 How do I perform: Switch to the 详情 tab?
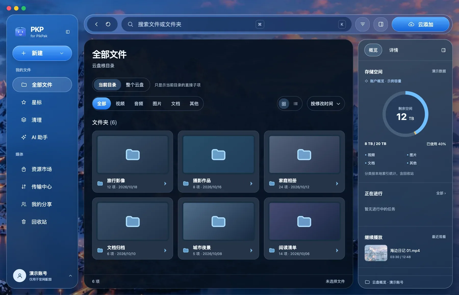[x=393, y=50]
